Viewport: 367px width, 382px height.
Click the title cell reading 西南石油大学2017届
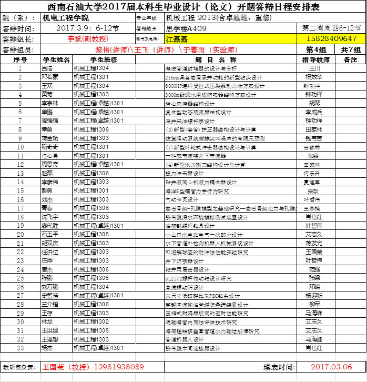pyautogui.click(x=183, y=7)
